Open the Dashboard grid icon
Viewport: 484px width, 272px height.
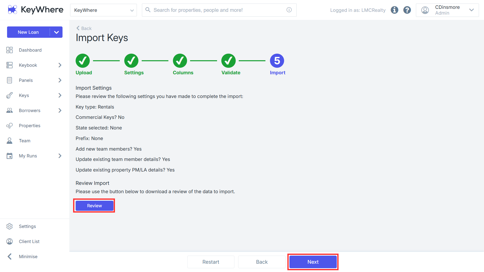9,50
